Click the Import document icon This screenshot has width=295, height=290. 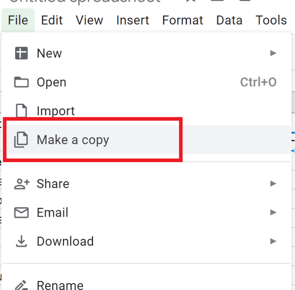point(21,111)
